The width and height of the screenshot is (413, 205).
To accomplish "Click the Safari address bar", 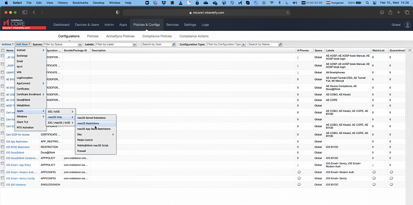I will pos(207,12).
